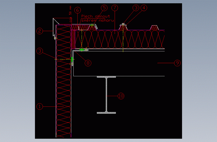Select the green fastener under roof insulation

(82, 50)
